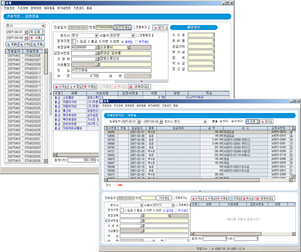
Task: Click vertical scrollbar of the voucher list
Action: tap(46, 106)
